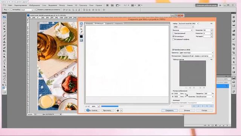
Task: Click the Готово button
Action: point(204,110)
